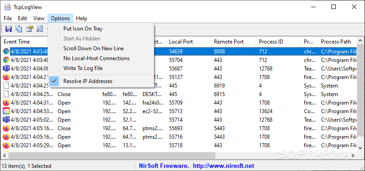This screenshot has width=365, height=171.
Task: Open the File menu
Action: [8, 18]
